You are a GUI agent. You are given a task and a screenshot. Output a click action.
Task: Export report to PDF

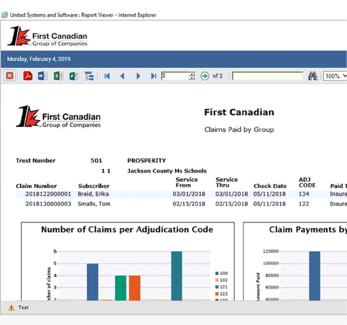coord(28,76)
